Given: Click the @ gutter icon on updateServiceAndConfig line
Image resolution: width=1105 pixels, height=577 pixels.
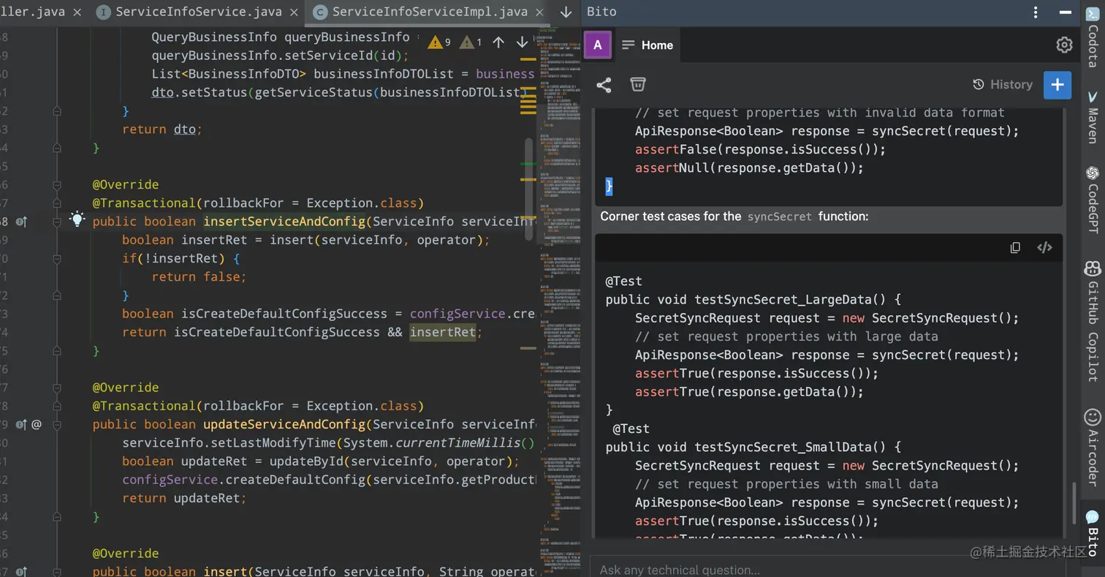Looking at the screenshot, I should pyautogui.click(x=37, y=424).
